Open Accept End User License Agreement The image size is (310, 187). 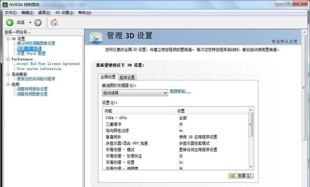pyautogui.click(x=48, y=64)
